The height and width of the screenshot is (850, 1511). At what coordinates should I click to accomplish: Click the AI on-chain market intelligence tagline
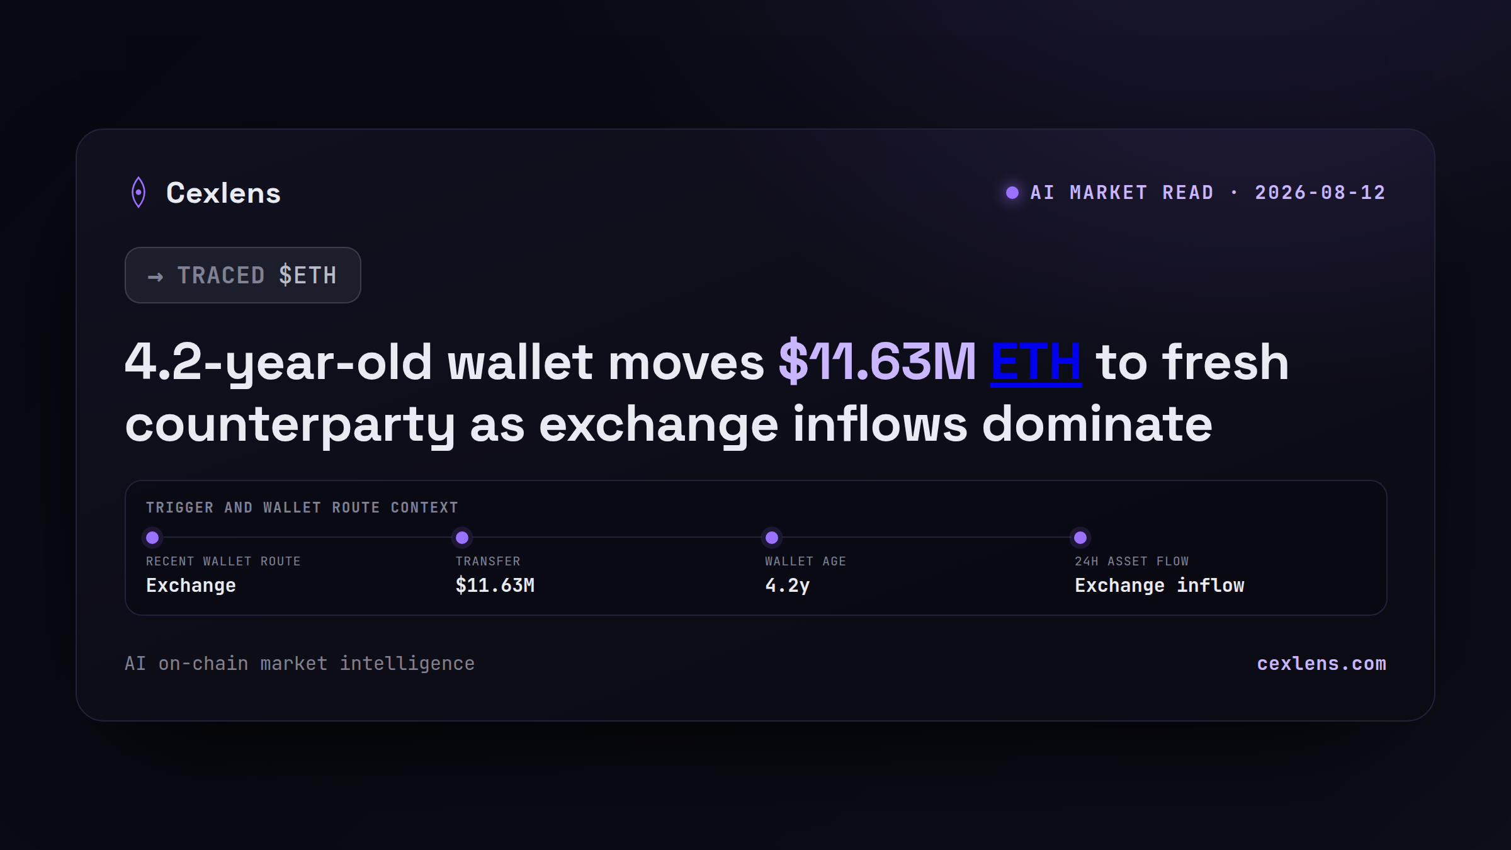(300, 664)
